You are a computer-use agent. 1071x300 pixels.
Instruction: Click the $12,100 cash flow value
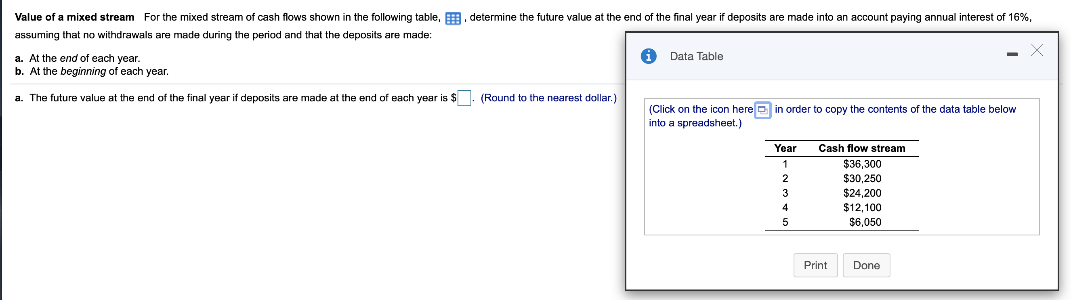coord(862,208)
